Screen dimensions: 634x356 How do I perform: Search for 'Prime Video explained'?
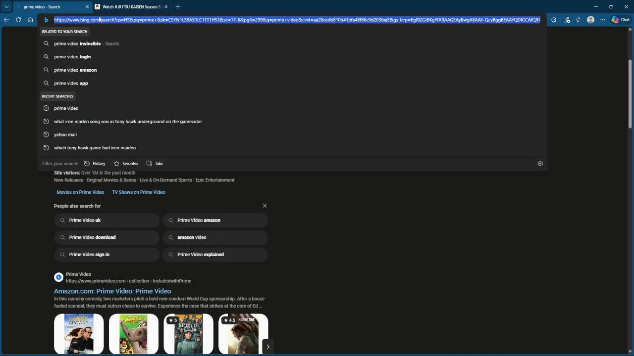[215, 254]
